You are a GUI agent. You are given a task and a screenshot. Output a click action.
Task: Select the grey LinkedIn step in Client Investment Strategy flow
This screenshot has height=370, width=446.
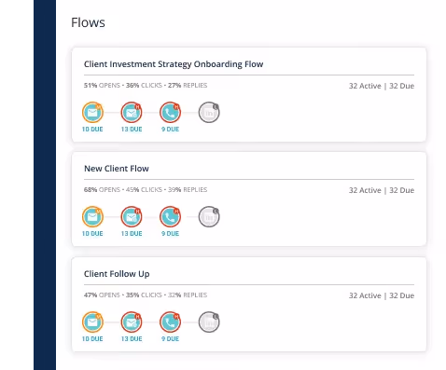pos(209,112)
